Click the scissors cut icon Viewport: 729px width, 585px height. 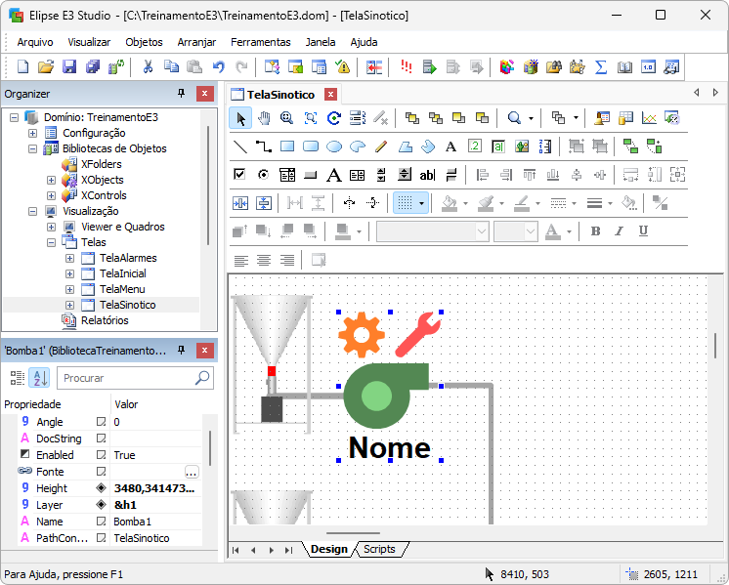[x=148, y=67]
